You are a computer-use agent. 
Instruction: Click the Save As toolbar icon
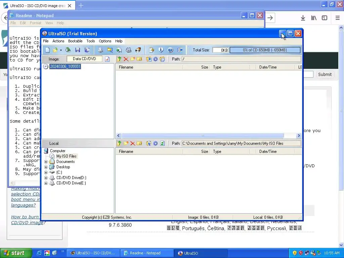pos(87,50)
